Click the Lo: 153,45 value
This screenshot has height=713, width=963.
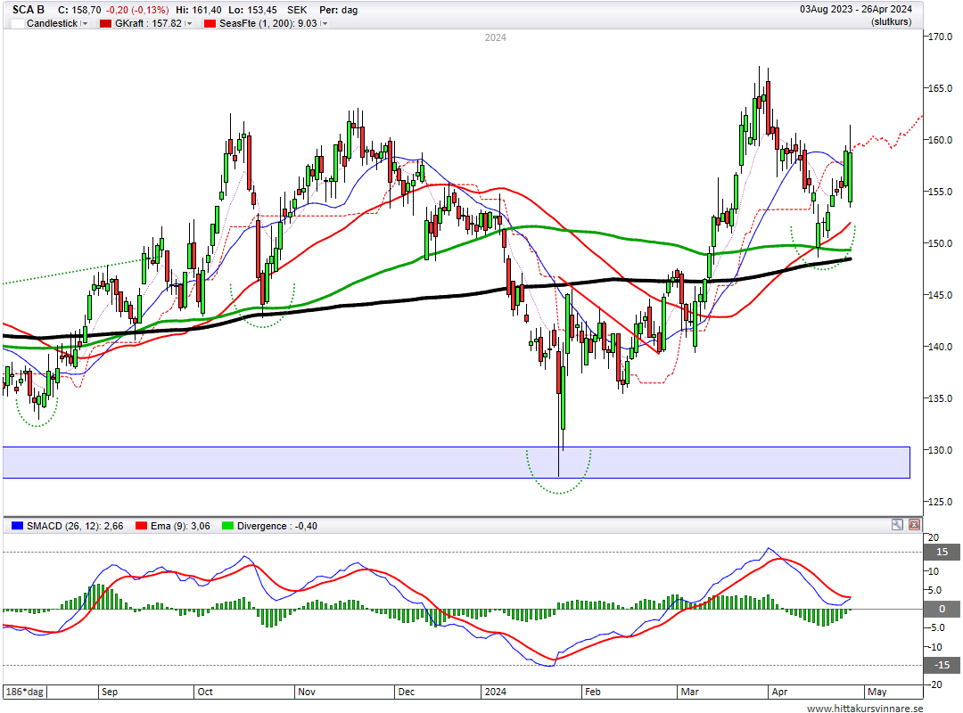(x=253, y=10)
